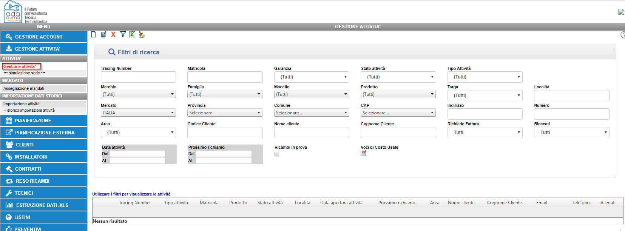The image size is (625, 231).
Task: Open the Modello dropdown
Action: [x=312, y=94]
